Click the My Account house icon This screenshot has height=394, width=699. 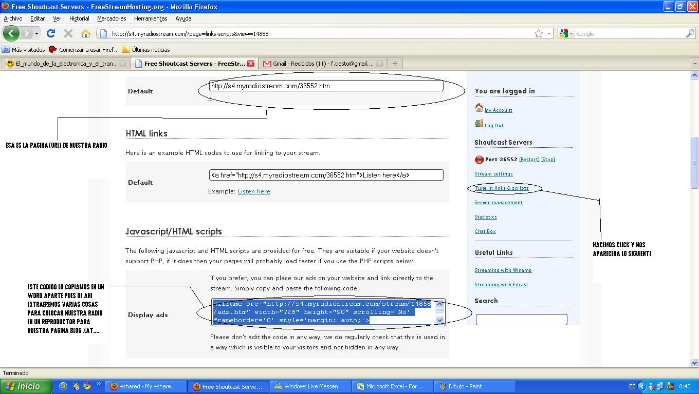tap(479, 108)
